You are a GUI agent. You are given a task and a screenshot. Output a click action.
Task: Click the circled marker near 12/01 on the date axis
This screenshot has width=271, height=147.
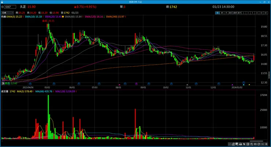(219, 84)
